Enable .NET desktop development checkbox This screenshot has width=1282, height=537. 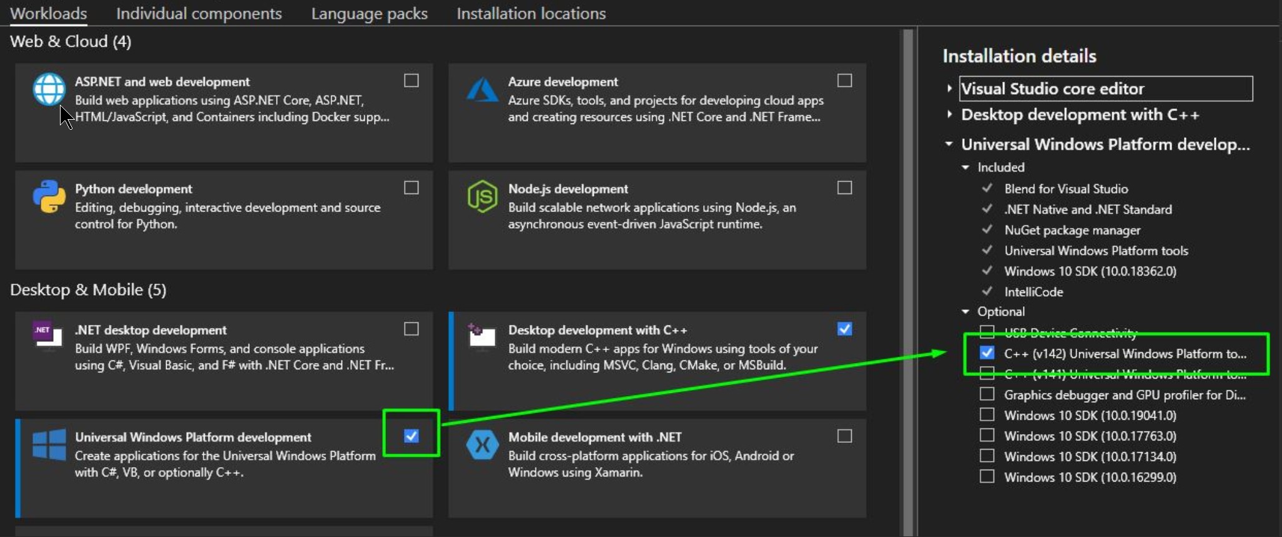pos(411,329)
